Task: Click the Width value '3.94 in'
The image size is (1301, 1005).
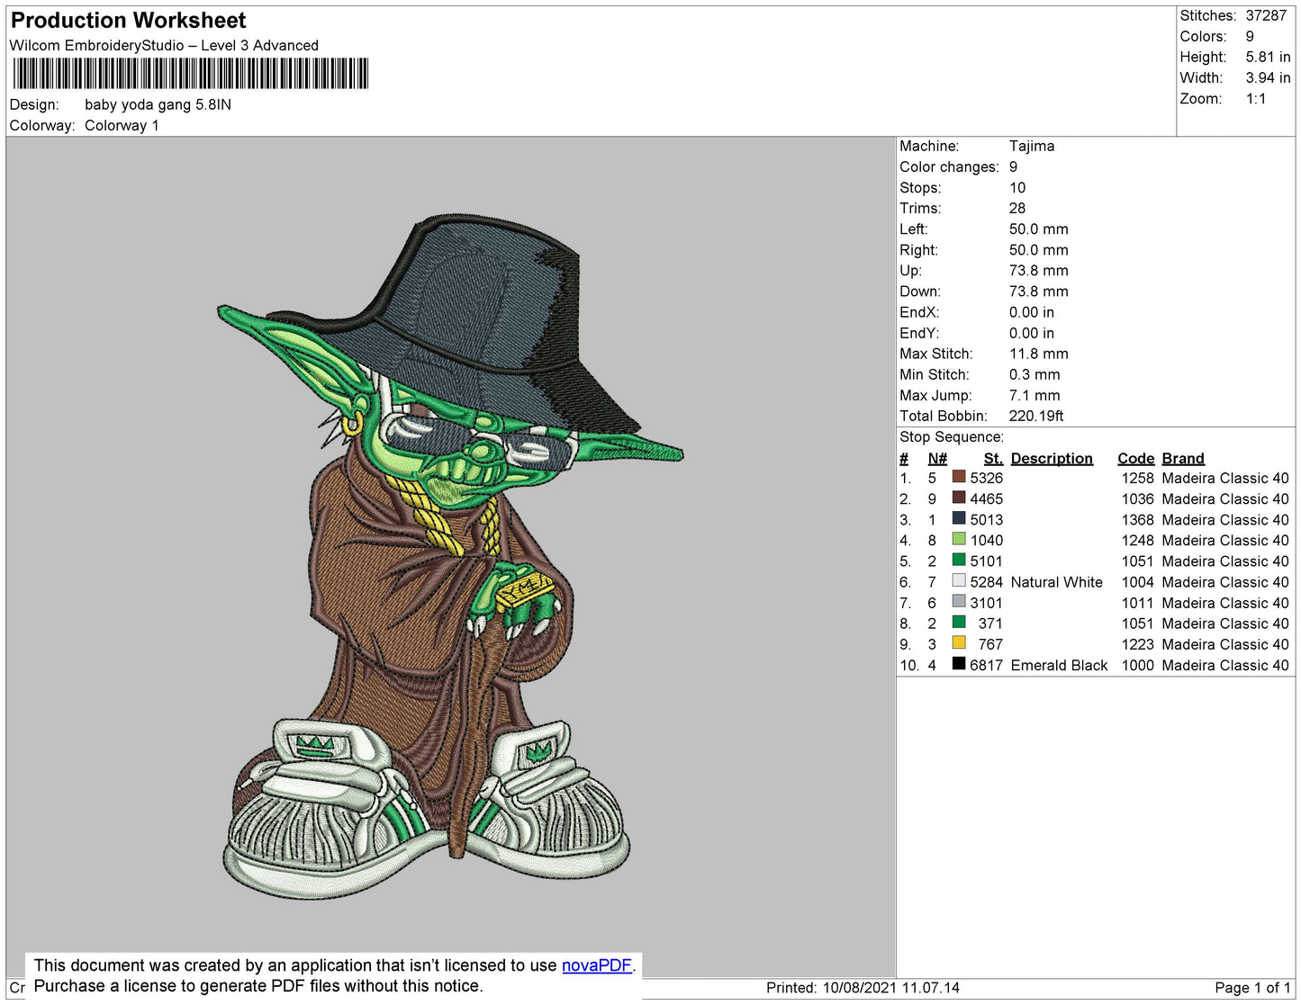Action: 1268,77
